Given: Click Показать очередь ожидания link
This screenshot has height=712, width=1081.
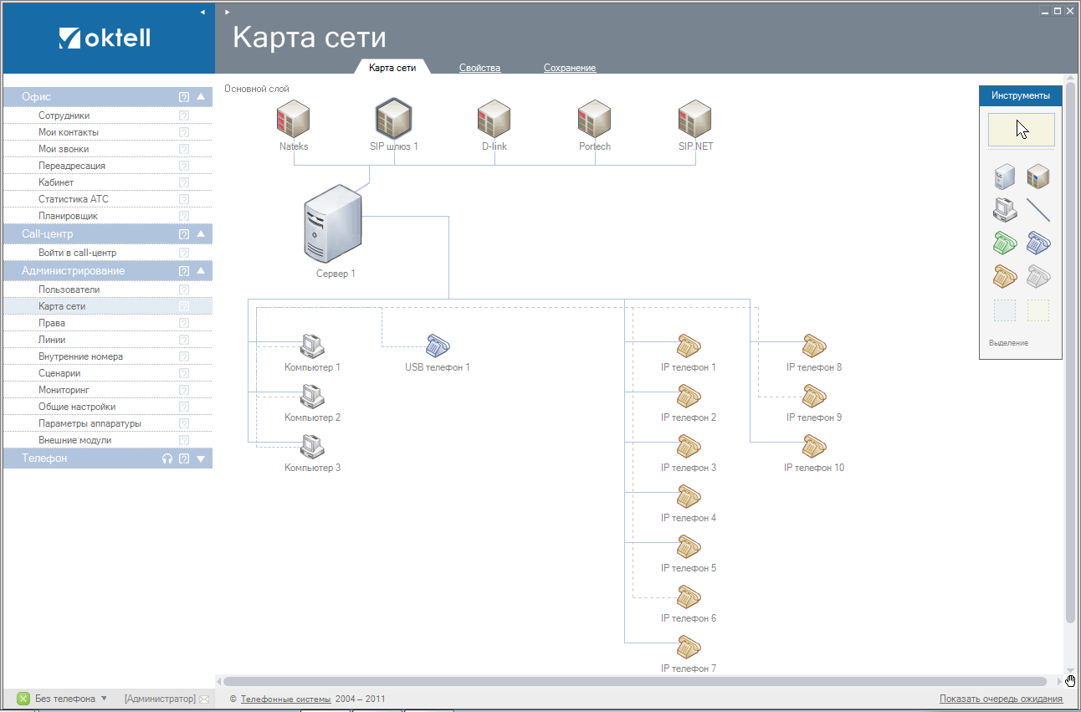Looking at the screenshot, I should [1001, 699].
